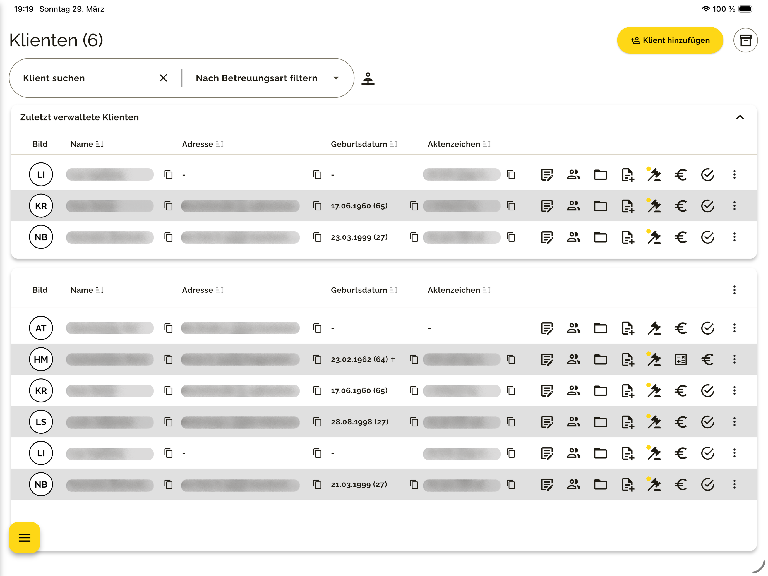The height and width of the screenshot is (576, 768).
Task: Click birthdate 23.02.1962 (64) †
Action: pos(363,359)
